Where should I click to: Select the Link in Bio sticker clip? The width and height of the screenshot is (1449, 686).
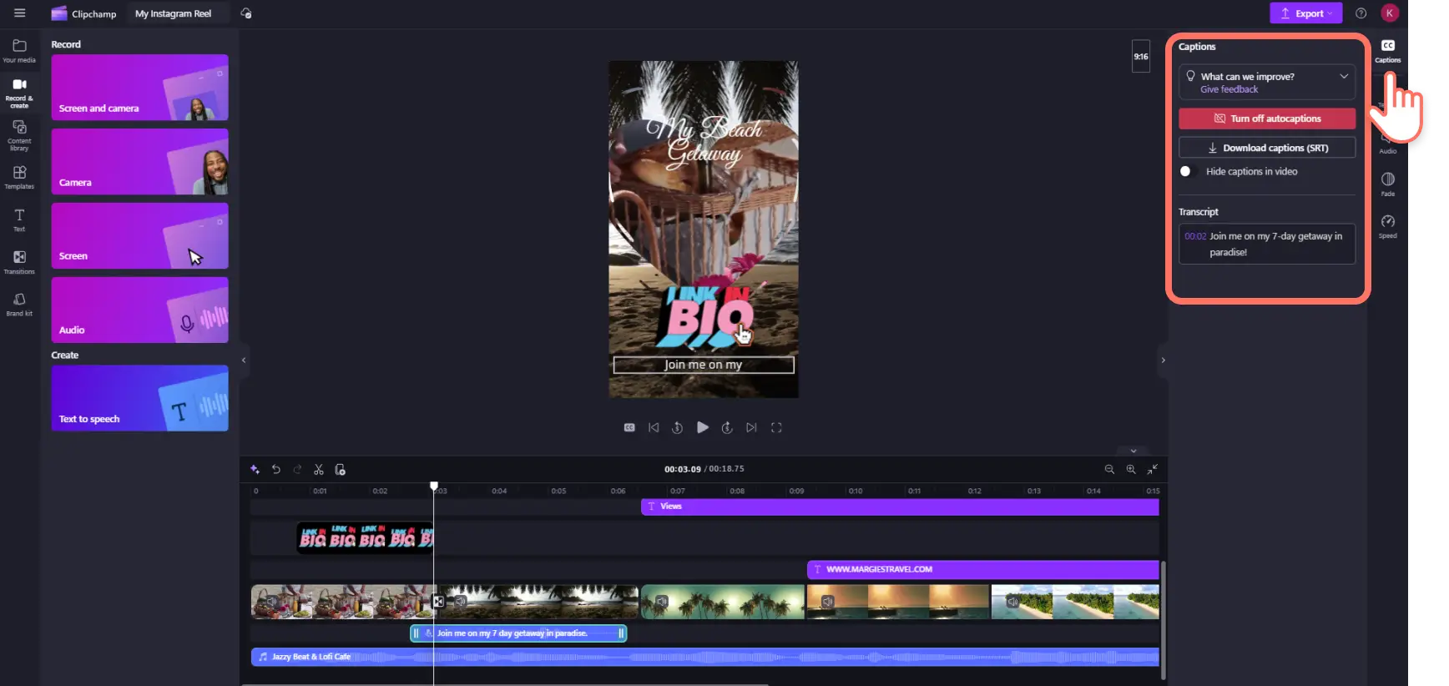(x=366, y=538)
